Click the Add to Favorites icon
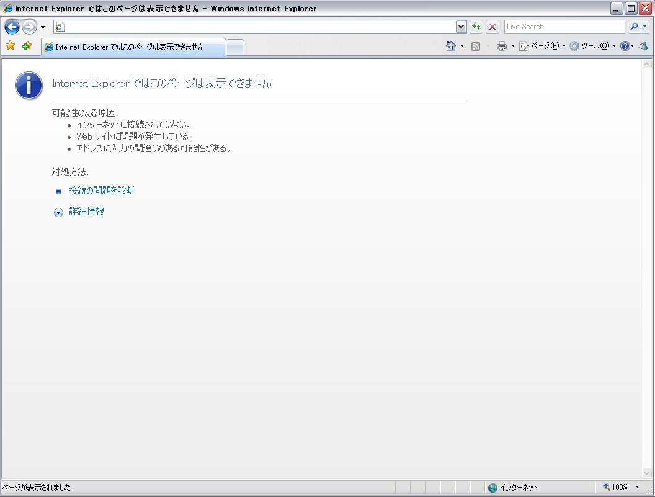 pos(27,45)
